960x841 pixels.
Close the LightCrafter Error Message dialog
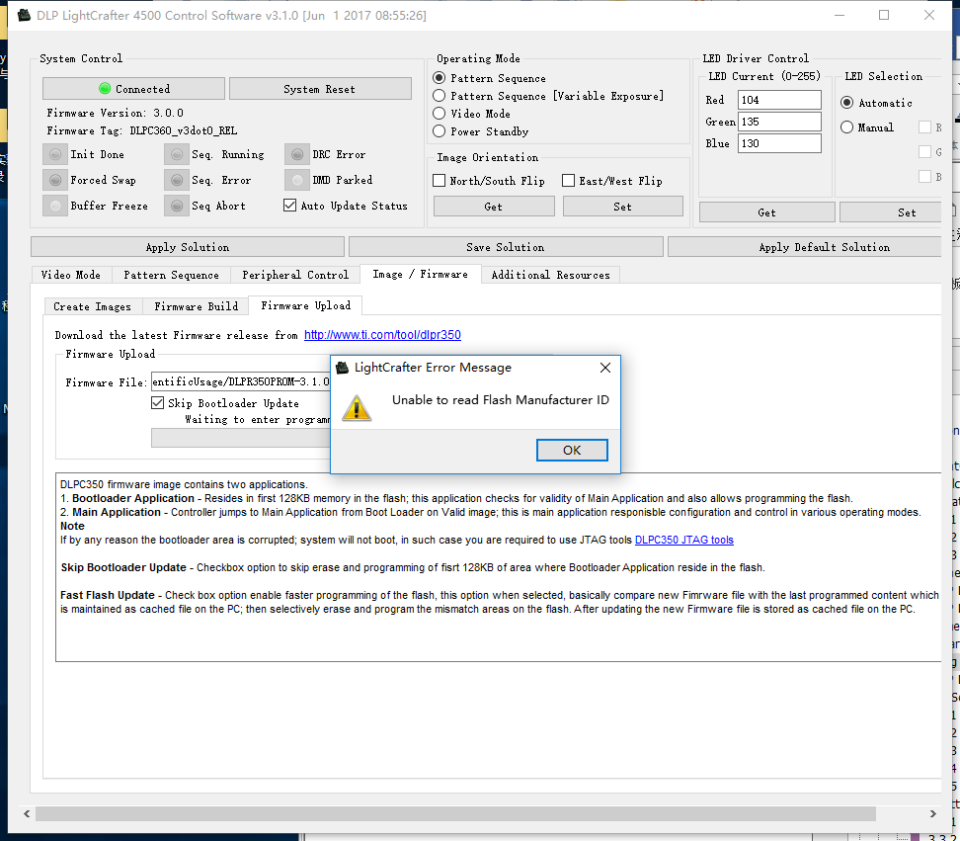(x=604, y=368)
